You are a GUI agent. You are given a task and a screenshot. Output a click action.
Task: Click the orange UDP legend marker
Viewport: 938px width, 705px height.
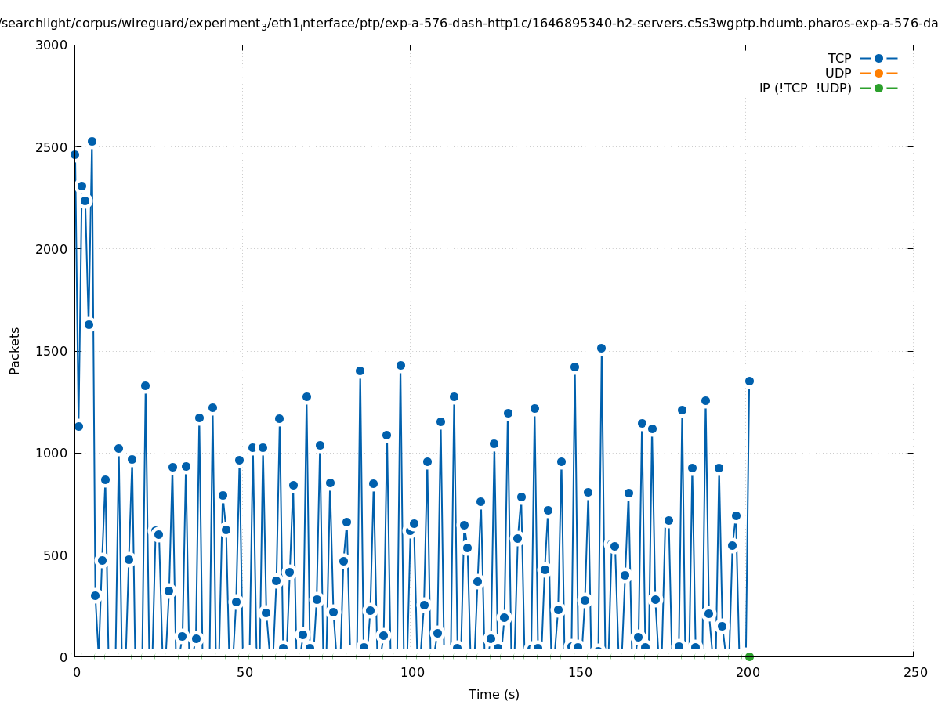878,74
